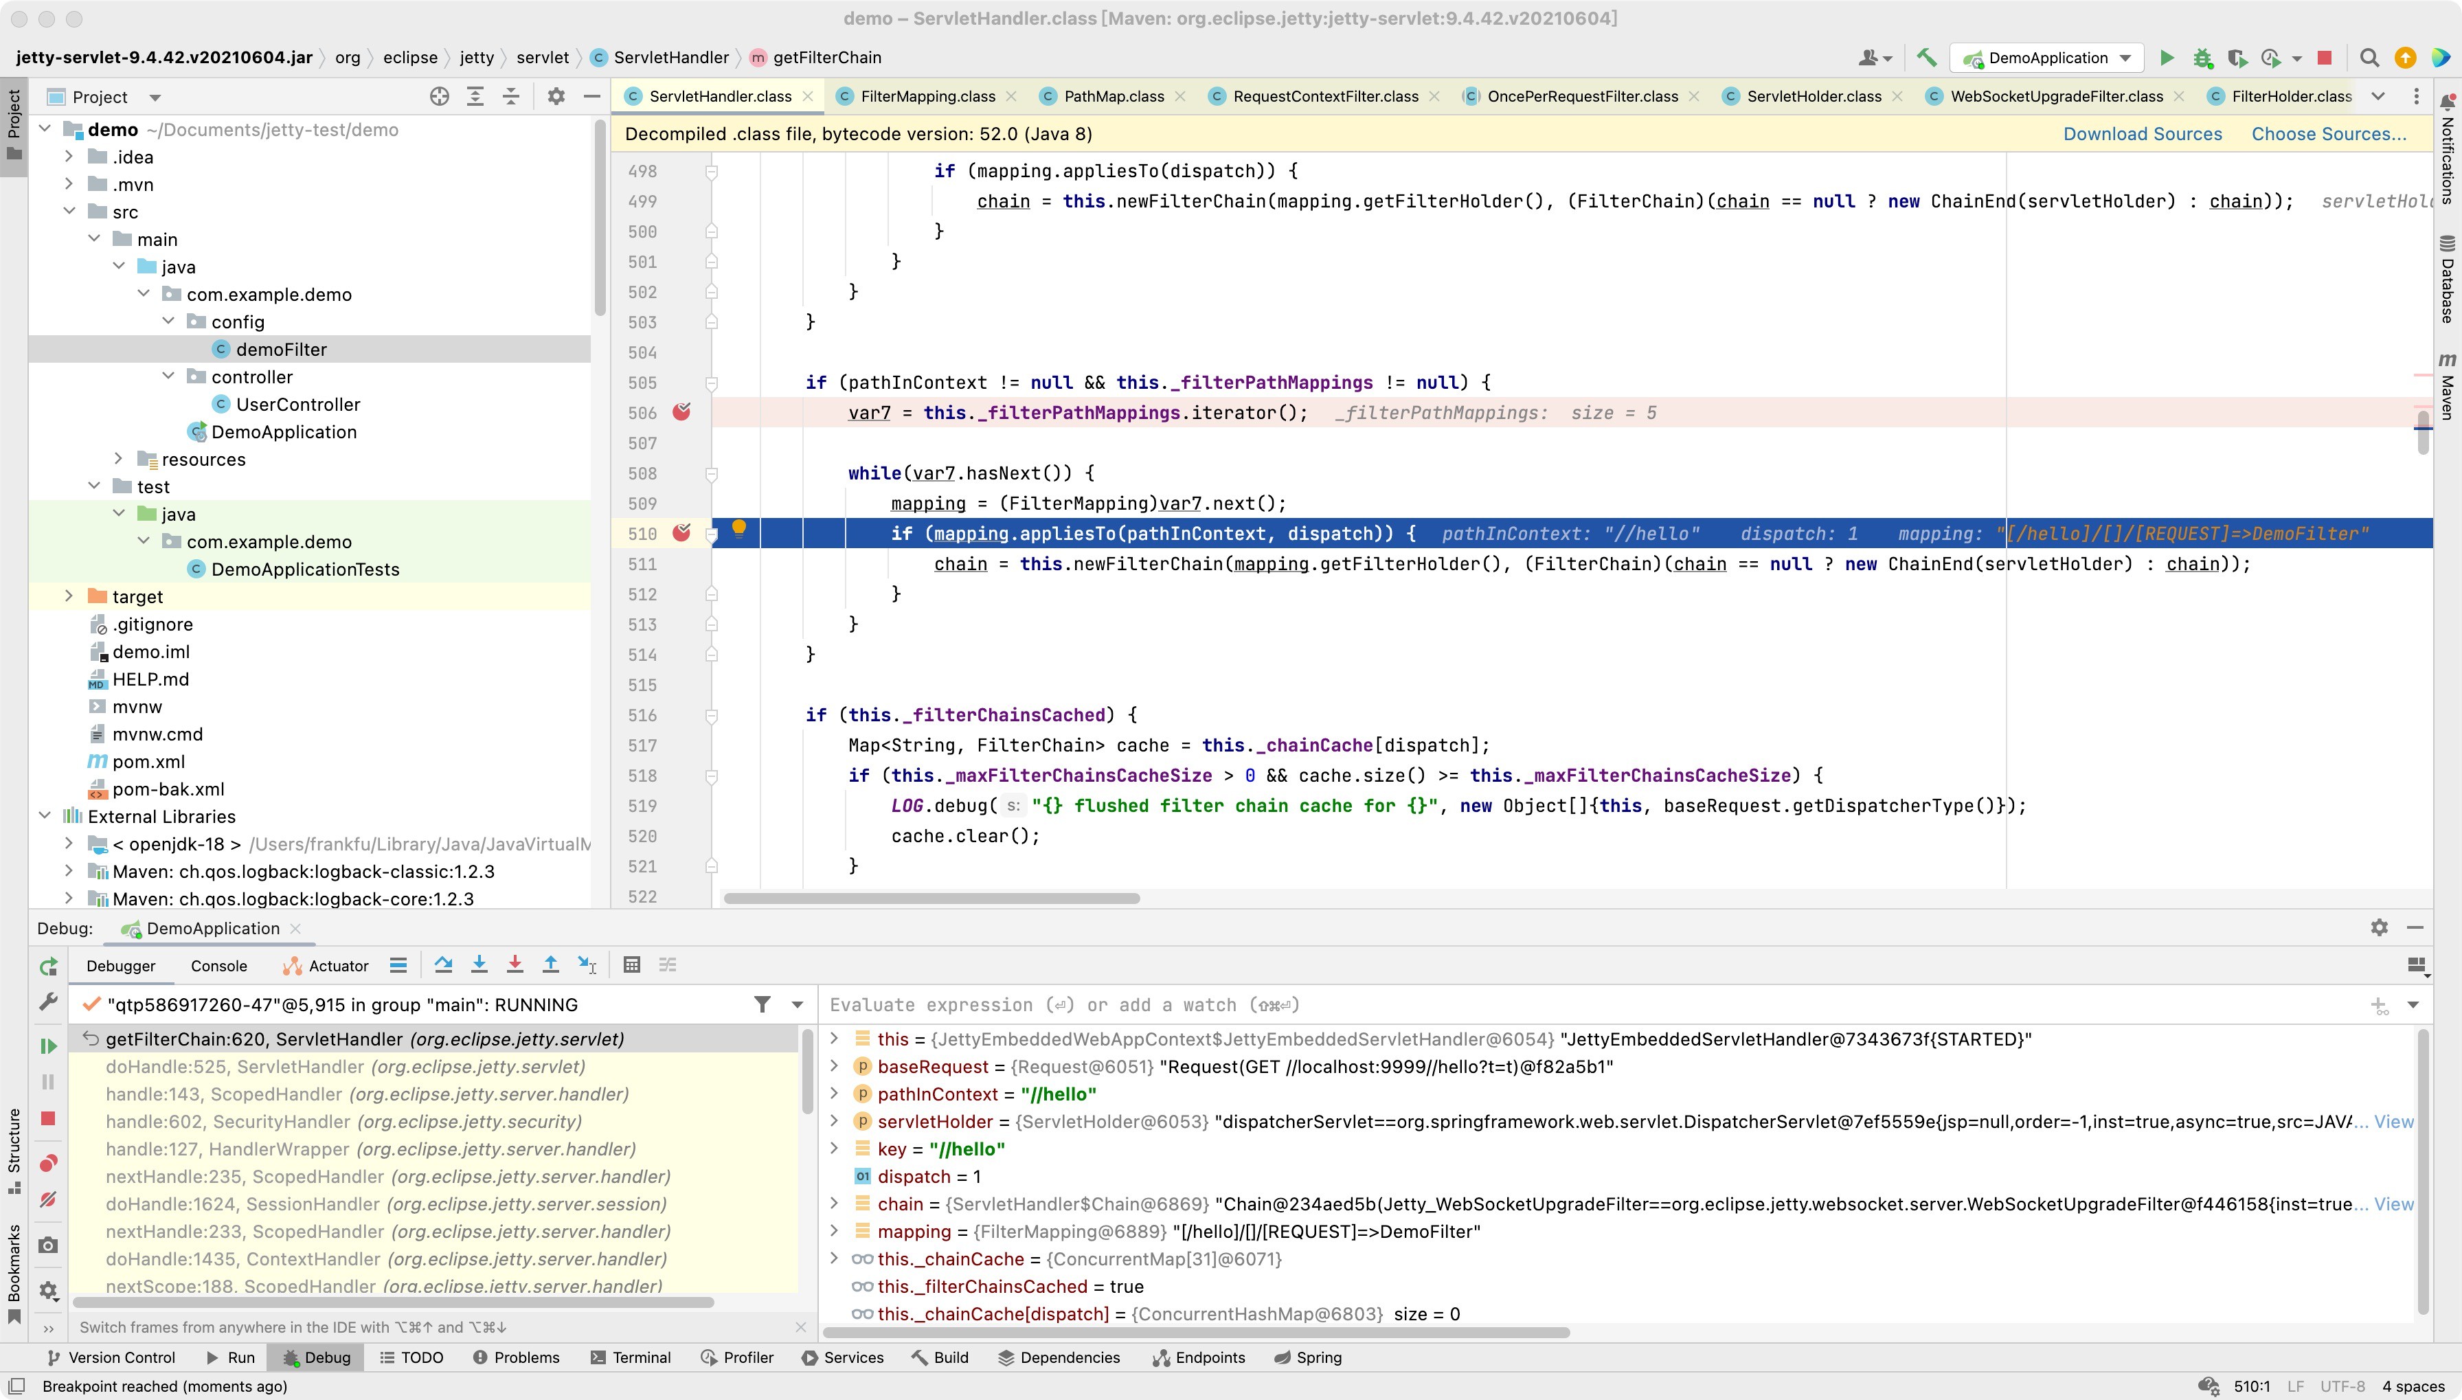The width and height of the screenshot is (2462, 1400).
Task: Open DemoApplication run configuration dropdown
Action: click(x=2046, y=58)
